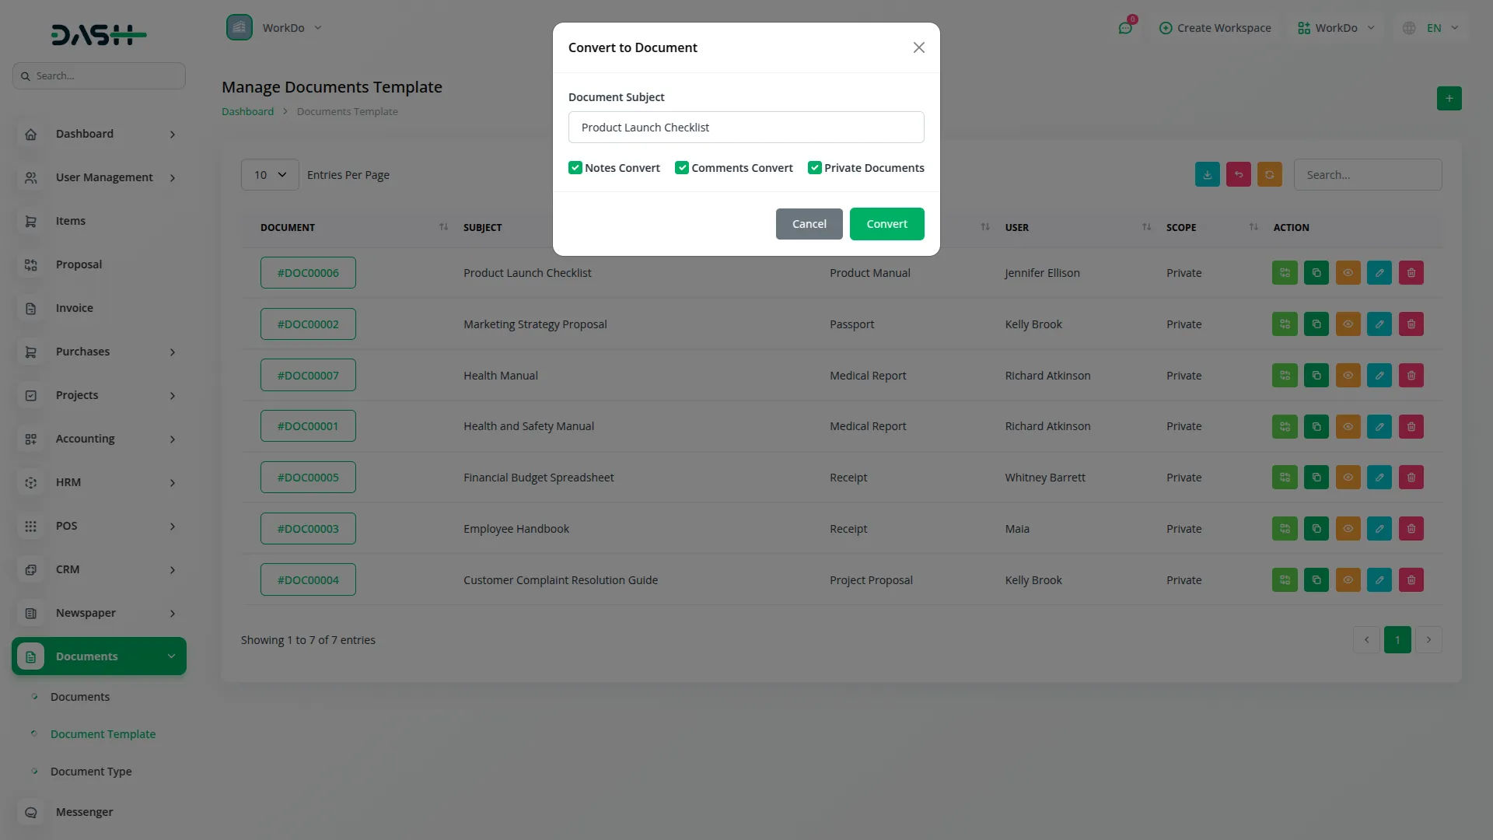Delete Employee Handbook using the trash icon

coord(1411,528)
